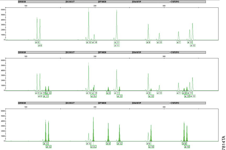
Task: Click the green shaded peak under D7S820 in the middle panel
Action: pos(108,88)
